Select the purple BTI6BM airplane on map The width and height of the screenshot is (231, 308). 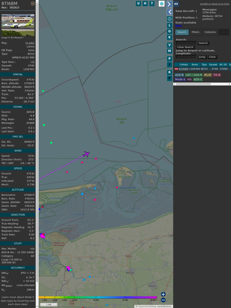point(87,154)
